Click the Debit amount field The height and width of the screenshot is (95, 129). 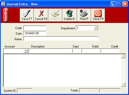coord(91,51)
